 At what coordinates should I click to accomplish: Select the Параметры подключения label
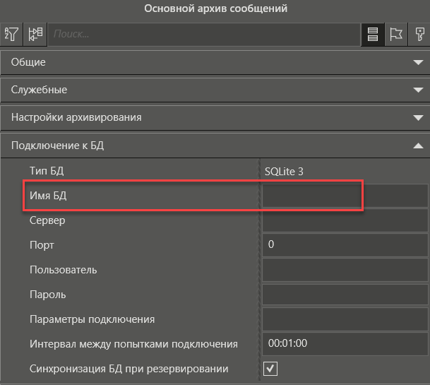(92, 319)
